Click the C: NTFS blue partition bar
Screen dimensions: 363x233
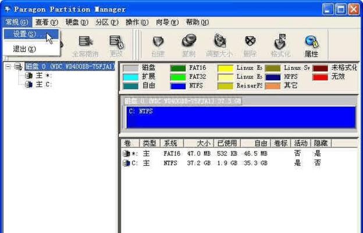pos(241,117)
